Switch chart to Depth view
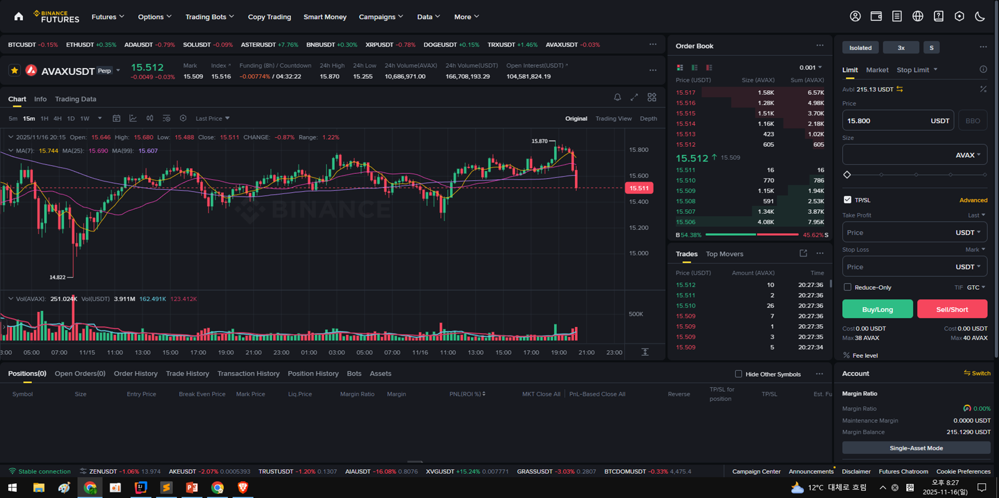Image resolution: width=999 pixels, height=498 pixels. pos(648,118)
